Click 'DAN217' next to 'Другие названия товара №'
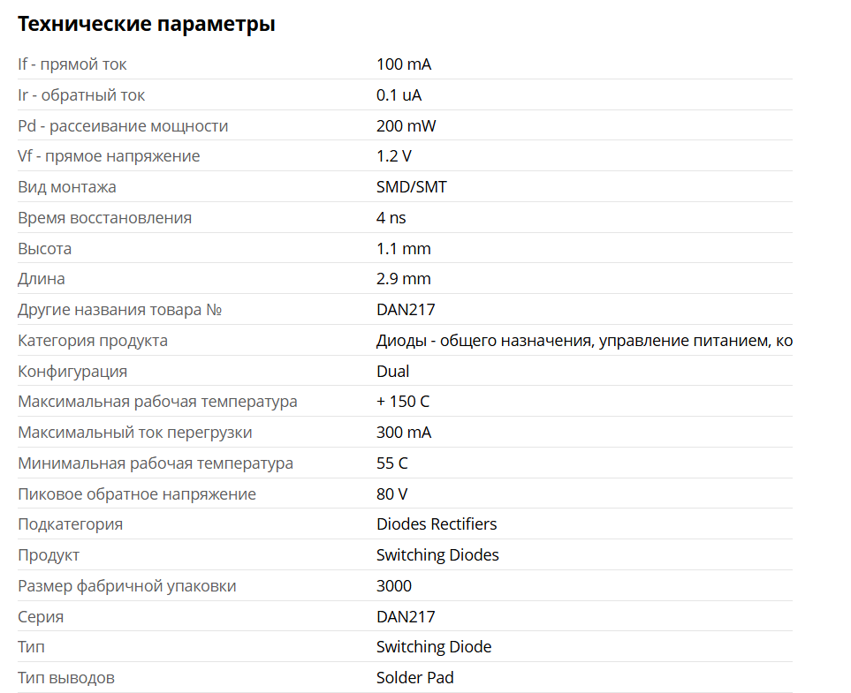Viewport: 851px width, 693px height. [406, 310]
